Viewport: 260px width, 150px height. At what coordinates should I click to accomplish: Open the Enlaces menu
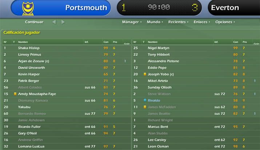(202, 22)
